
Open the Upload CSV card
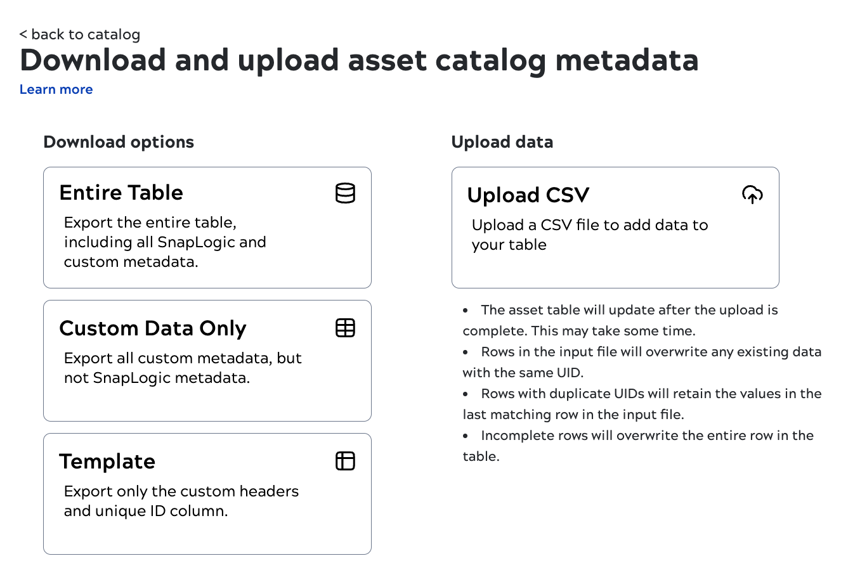tap(615, 227)
